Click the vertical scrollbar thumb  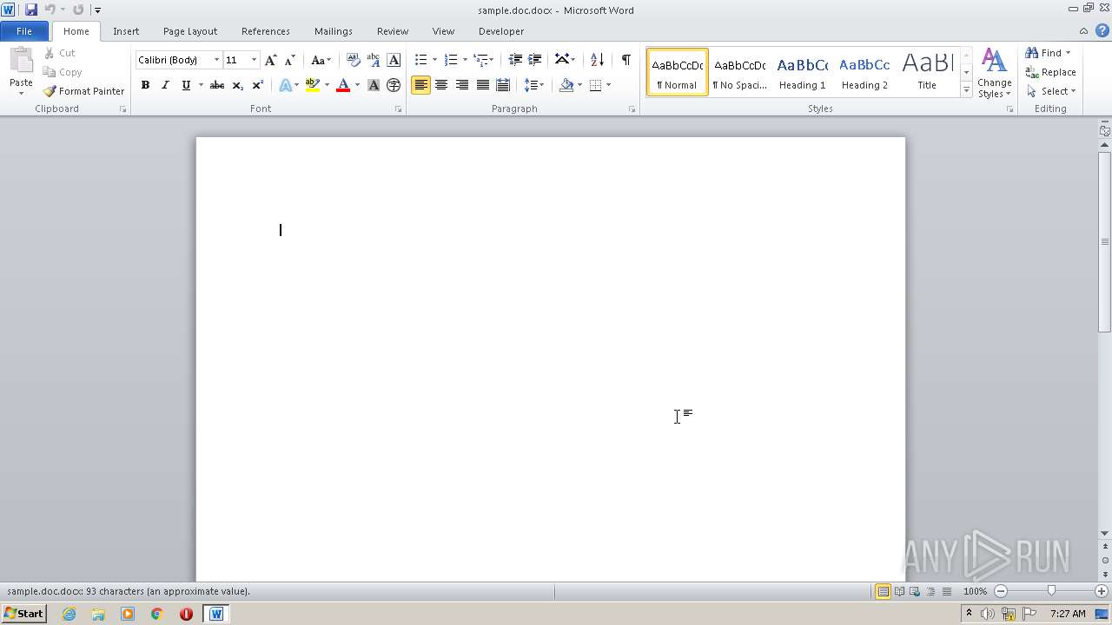click(1105, 241)
